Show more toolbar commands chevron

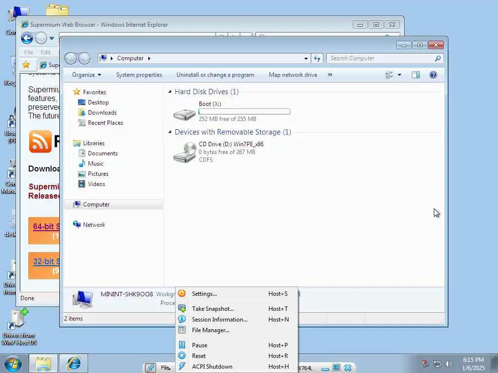click(x=330, y=75)
